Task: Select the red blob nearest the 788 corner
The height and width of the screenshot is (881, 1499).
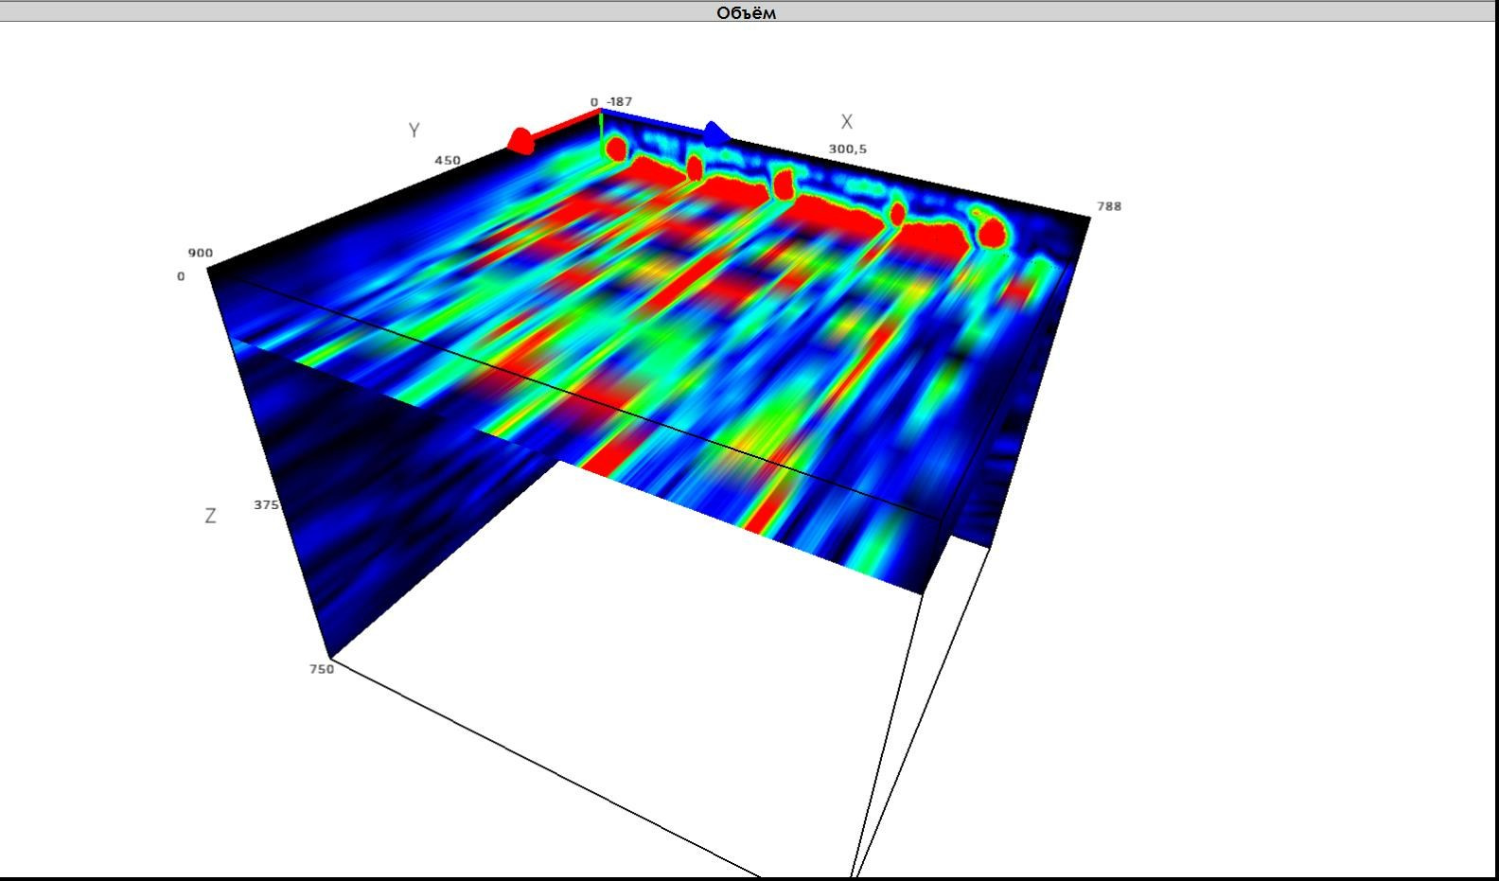Action: tap(992, 231)
